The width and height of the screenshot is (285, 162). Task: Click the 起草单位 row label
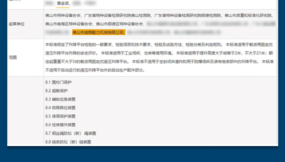[17, 24]
